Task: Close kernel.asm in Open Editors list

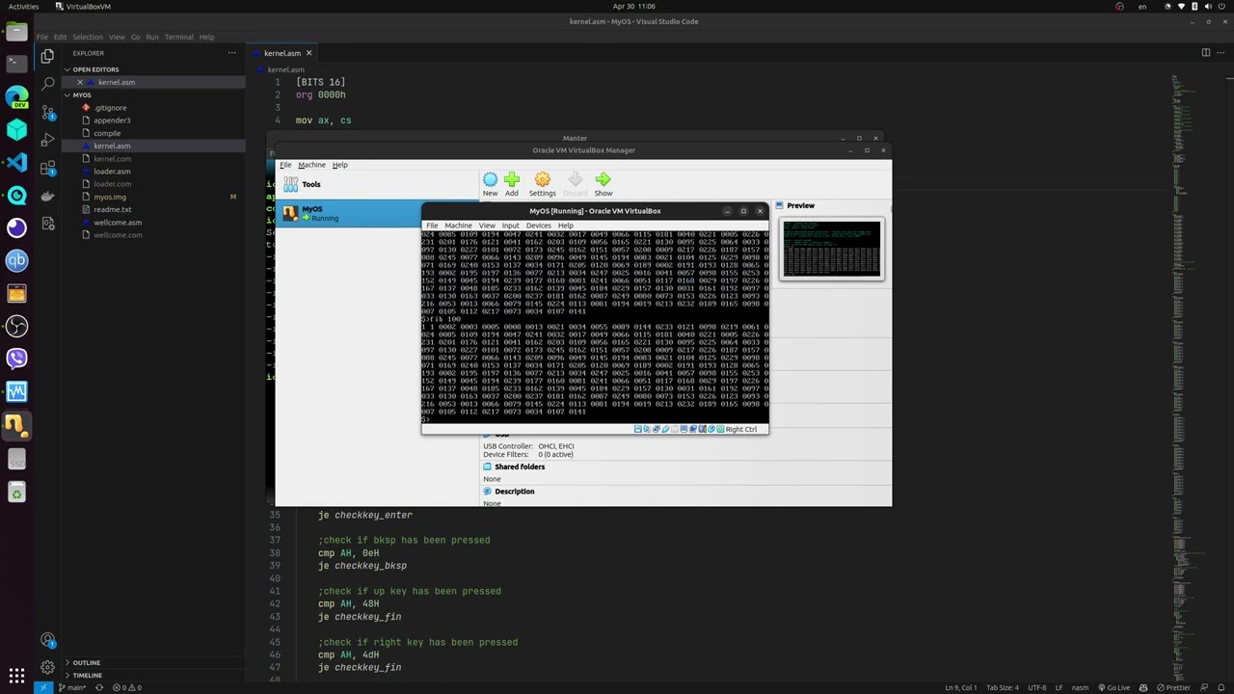Action: tap(80, 82)
